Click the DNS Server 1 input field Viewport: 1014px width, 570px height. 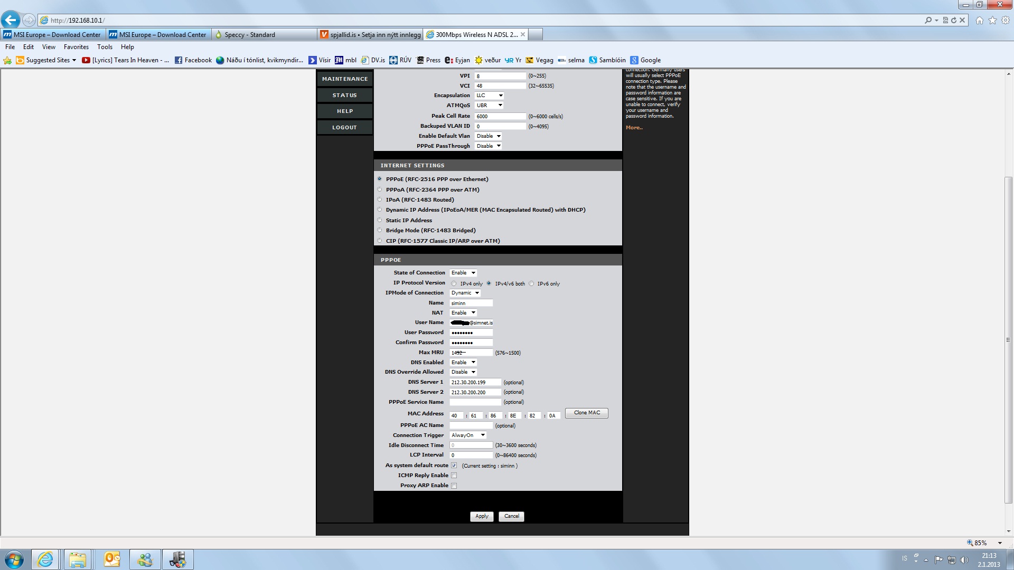click(475, 382)
